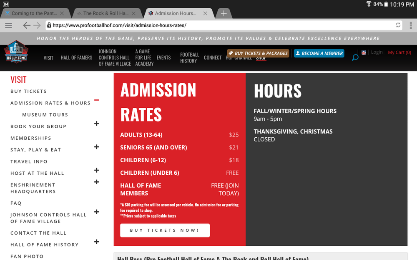Open A Game For Life Academy menu
This screenshot has width=417, height=260.
[144, 57]
